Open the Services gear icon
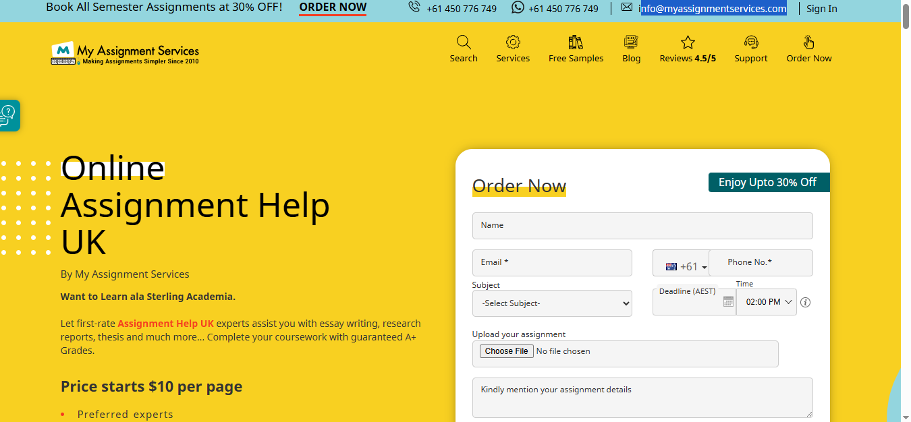Viewport: 911px width, 422px height. pos(513,42)
